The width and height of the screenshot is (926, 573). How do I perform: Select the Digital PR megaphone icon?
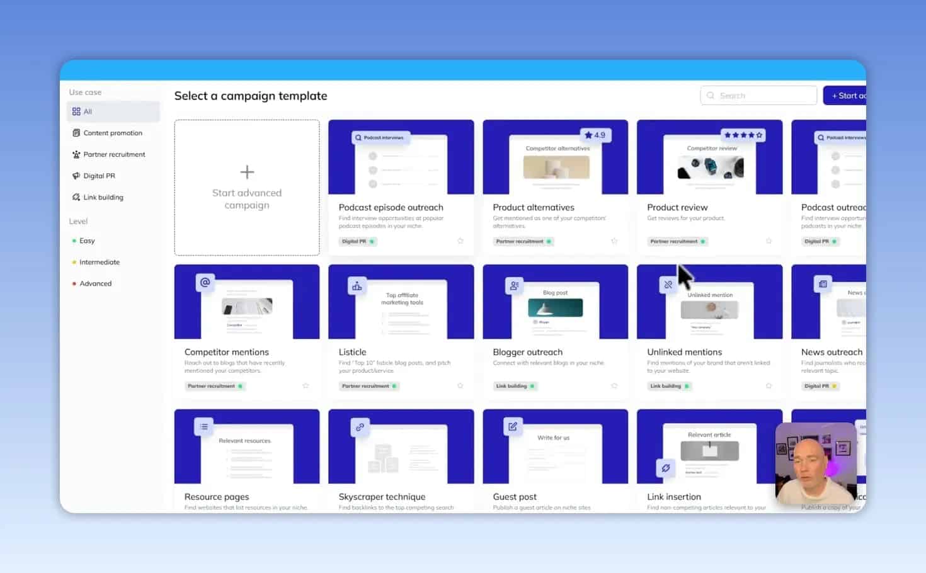76,176
